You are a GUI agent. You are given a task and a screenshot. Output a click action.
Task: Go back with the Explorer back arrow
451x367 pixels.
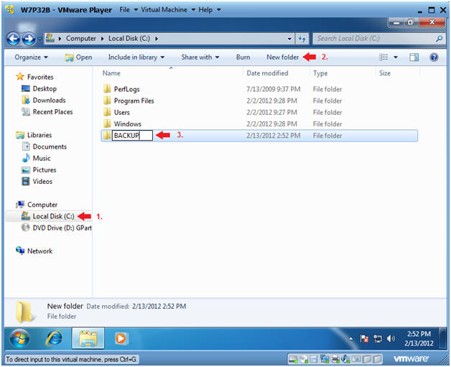point(13,39)
